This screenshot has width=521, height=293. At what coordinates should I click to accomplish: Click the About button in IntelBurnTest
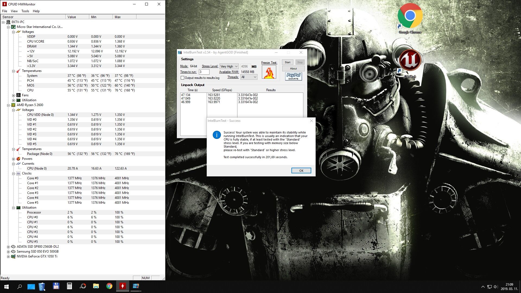click(x=293, y=69)
